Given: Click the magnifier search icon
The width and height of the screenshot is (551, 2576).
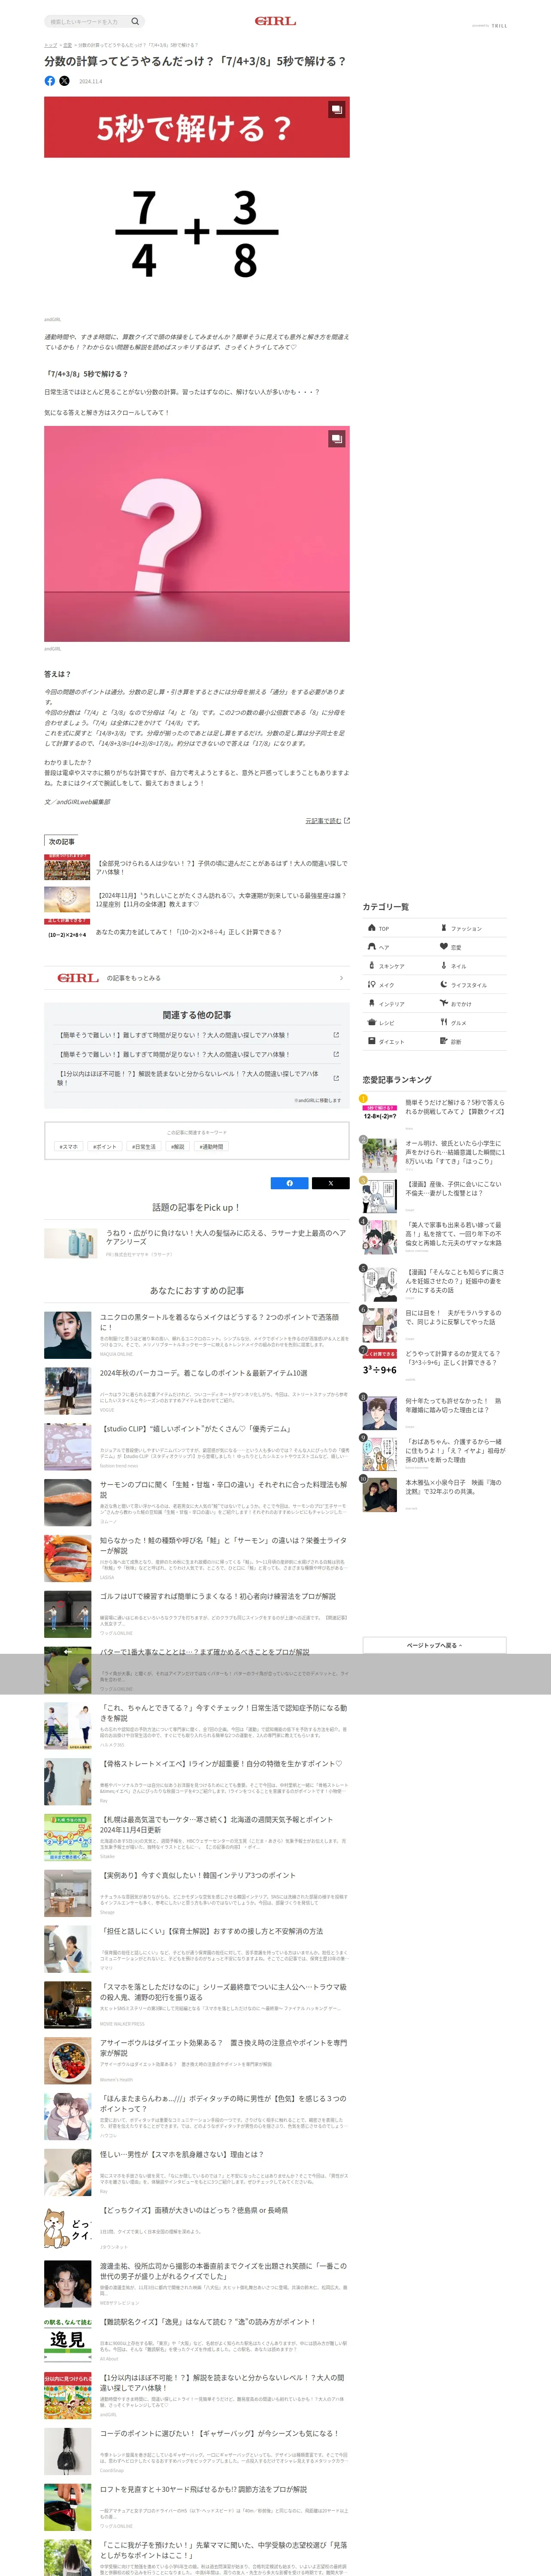Looking at the screenshot, I should click(x=135, y=21).
